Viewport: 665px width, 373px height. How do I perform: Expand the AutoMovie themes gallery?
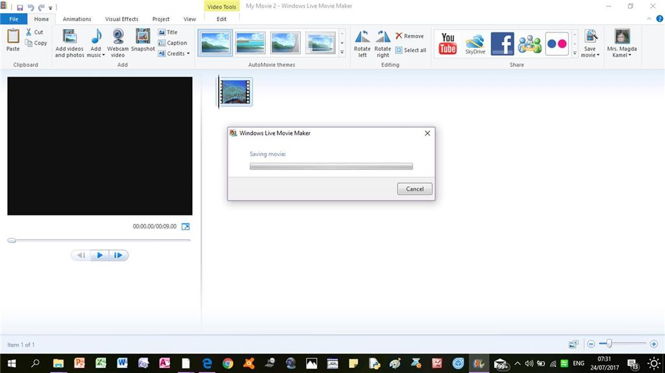[342, 53]
